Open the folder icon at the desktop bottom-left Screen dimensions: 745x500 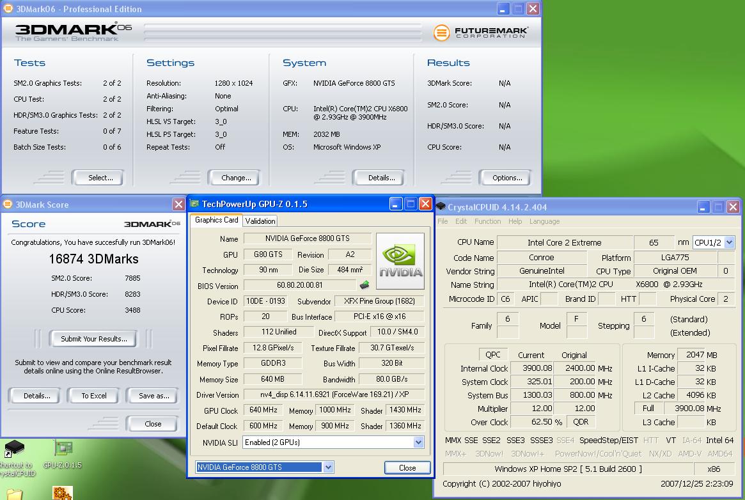point(14,494)
